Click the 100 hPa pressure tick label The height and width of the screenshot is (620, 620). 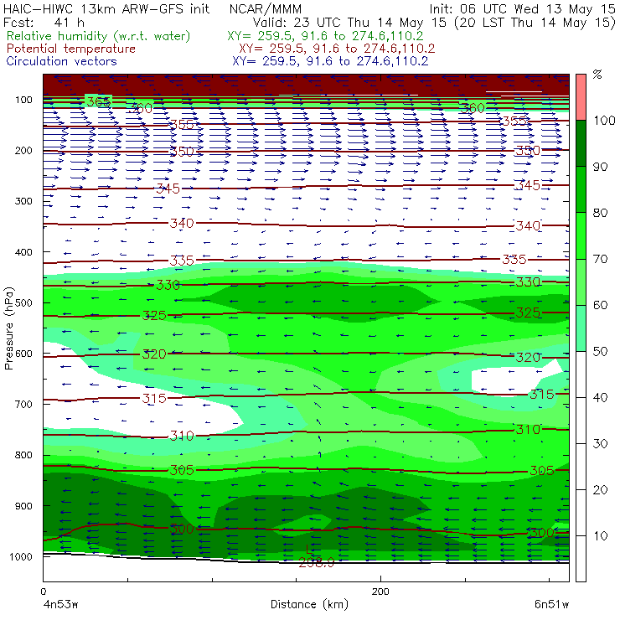[x=23, y=100]
